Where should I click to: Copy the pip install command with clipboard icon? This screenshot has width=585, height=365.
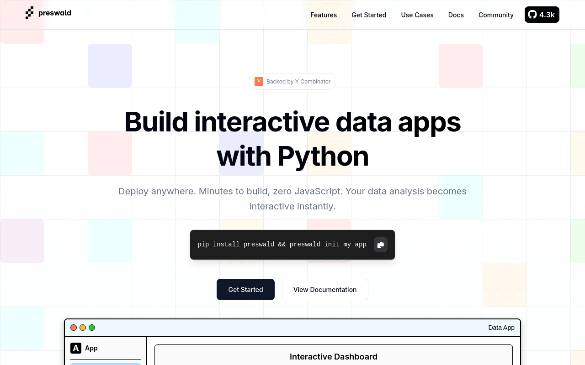(380, 245)
